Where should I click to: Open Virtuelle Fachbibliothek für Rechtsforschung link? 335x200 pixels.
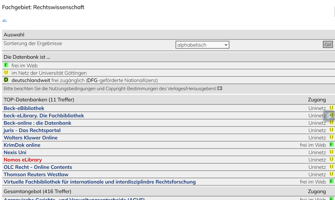point(100,182)
